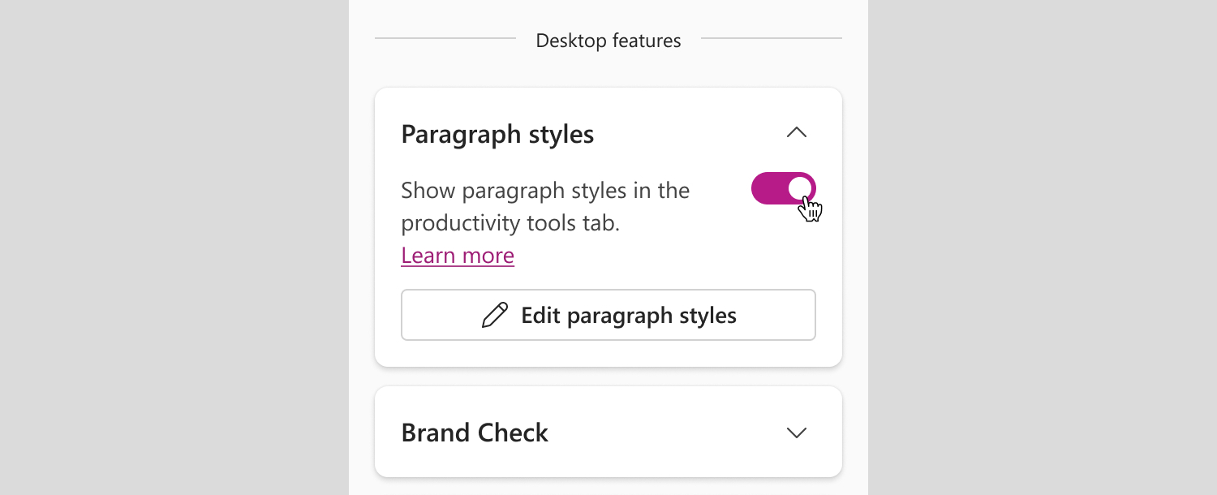
Task: Click the Desktop features section label
Action: [x=608, y=41]
